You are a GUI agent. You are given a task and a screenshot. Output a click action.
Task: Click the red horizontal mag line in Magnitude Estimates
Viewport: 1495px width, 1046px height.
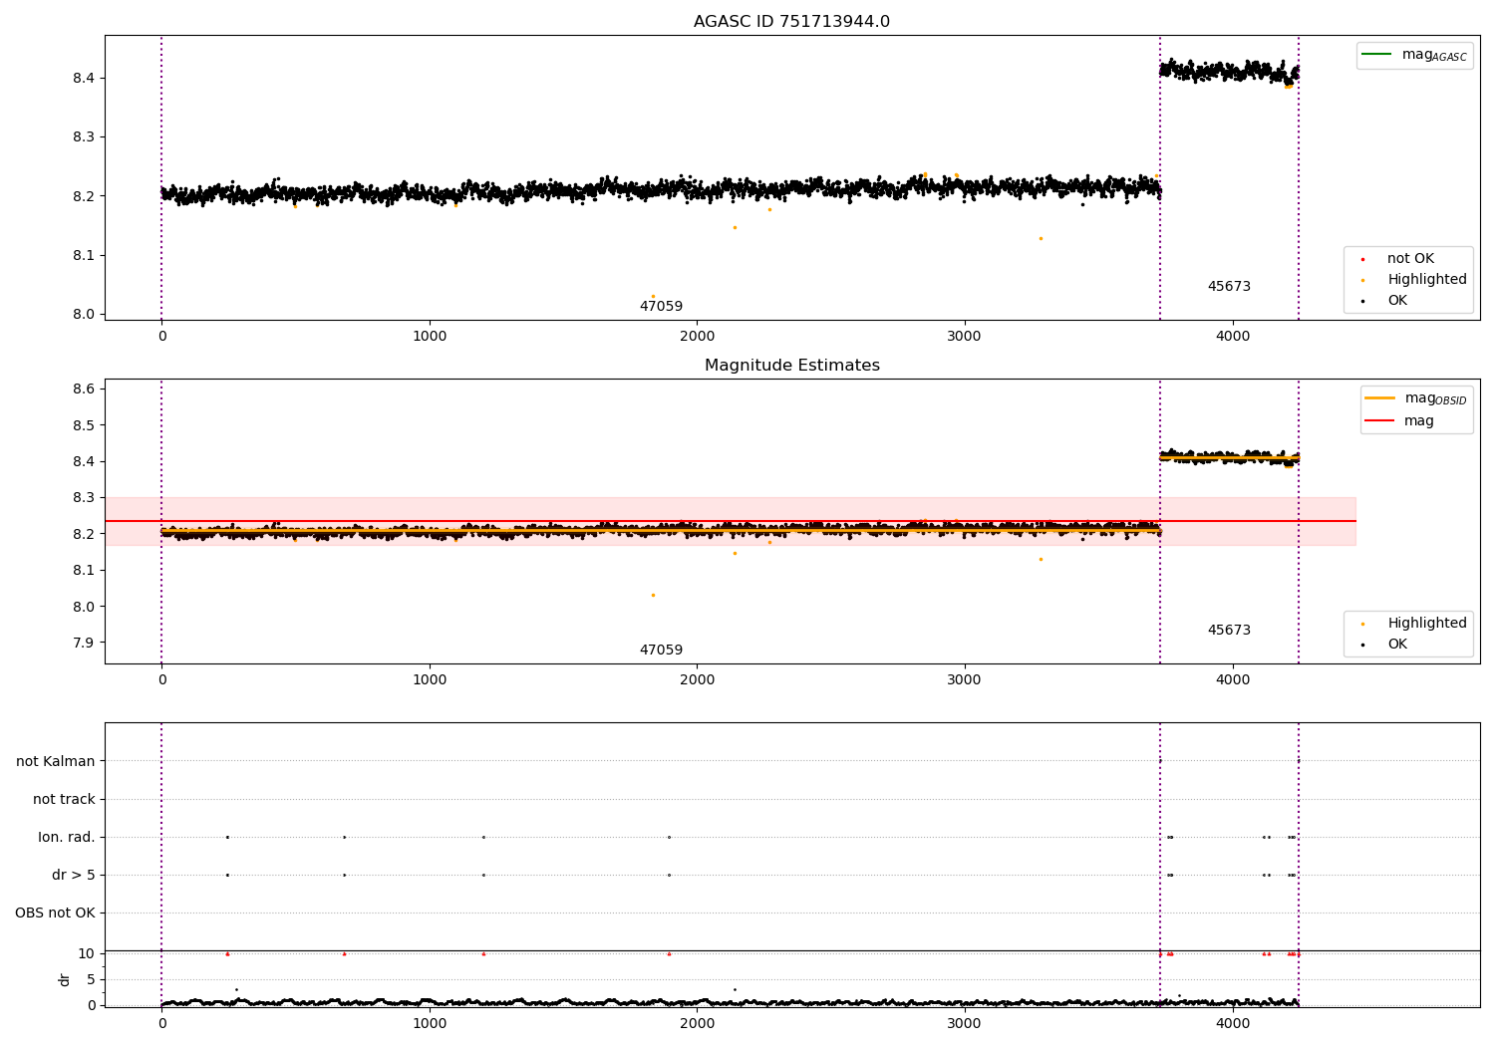click(x=731, y=521)
